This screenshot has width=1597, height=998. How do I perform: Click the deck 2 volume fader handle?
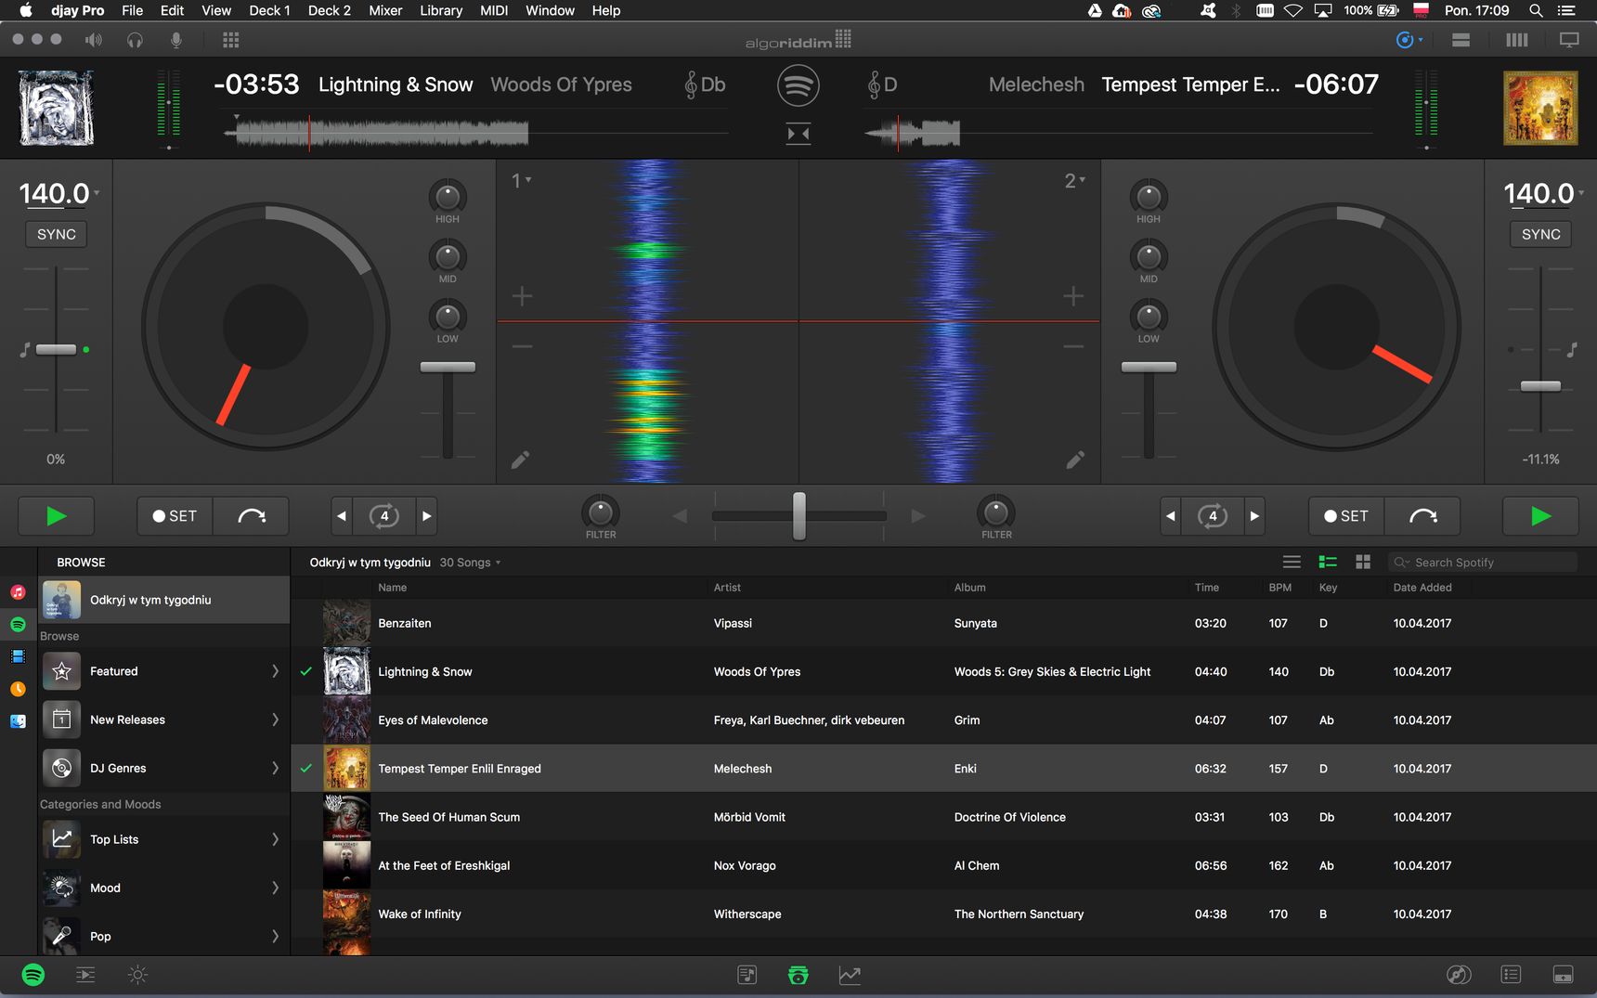pyautogui.click(x=1149, y=367)
